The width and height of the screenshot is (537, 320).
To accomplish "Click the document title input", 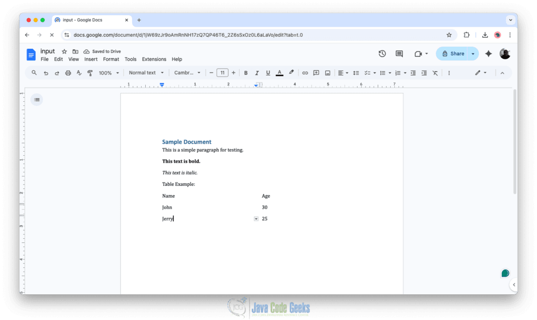I will (48, 51).
